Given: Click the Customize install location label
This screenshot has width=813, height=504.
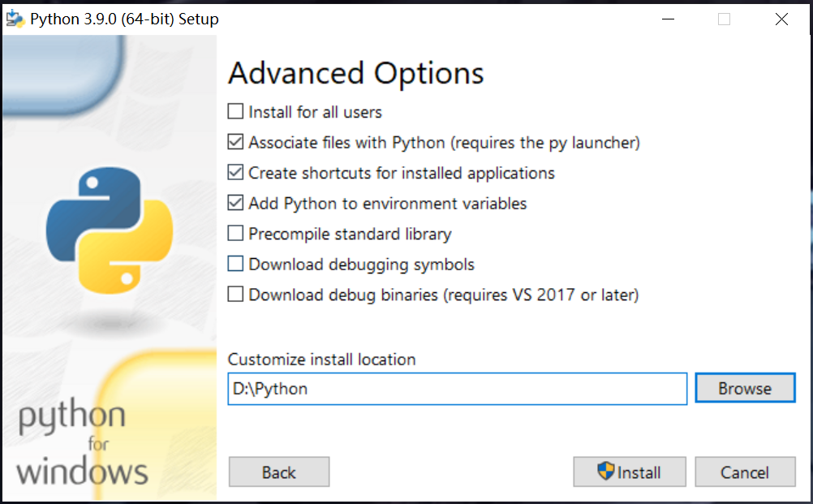Looking at the screenshot, I should pyautogui.click(x=321, y=360).
